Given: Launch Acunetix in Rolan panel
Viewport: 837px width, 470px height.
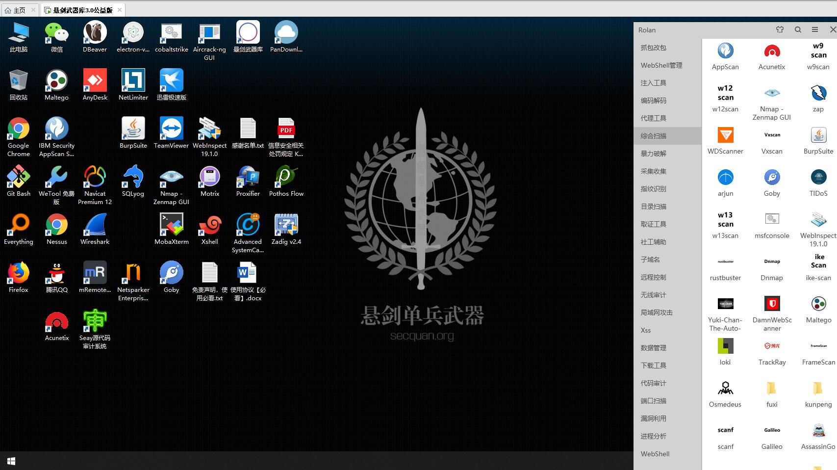Looking at the screenshot, I should tap(772, 56).
